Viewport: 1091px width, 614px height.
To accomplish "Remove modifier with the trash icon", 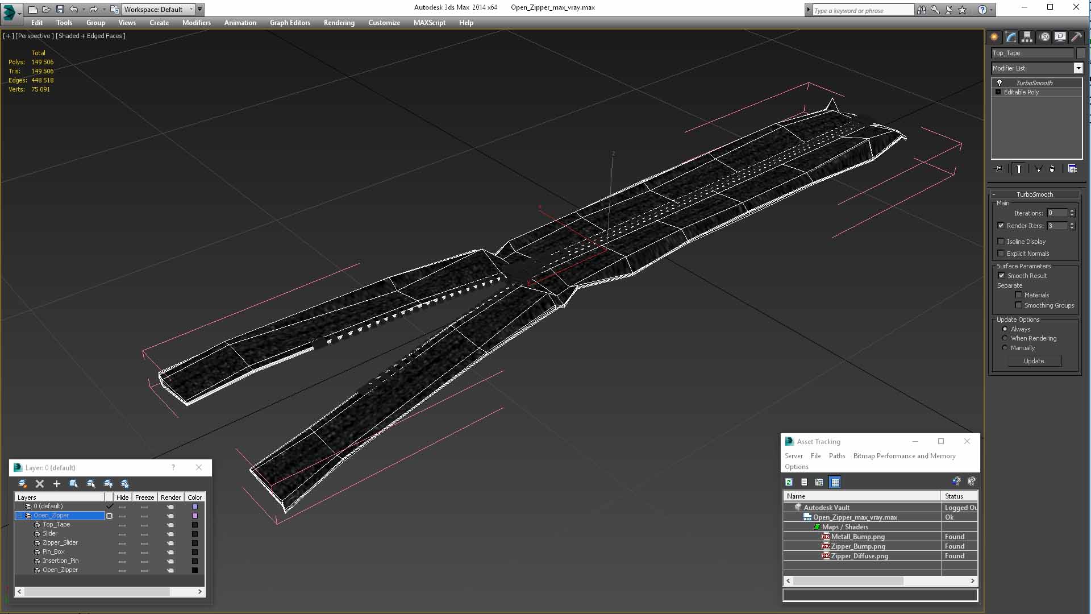I will point(1052,169).
